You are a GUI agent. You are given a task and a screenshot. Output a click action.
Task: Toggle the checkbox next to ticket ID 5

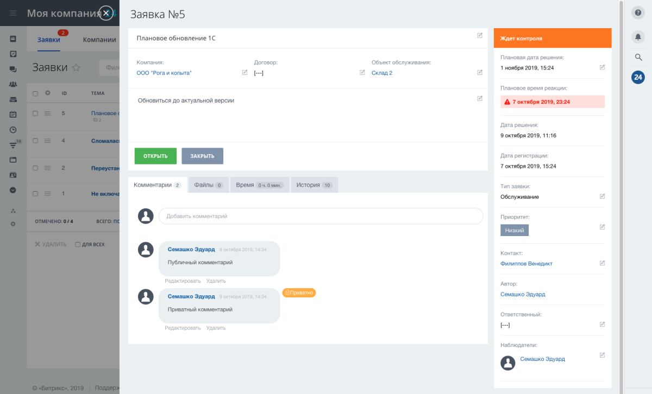[x=35, y=113]
